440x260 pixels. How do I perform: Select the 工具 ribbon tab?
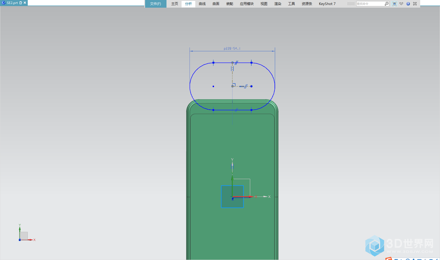(x=291, y=4)
